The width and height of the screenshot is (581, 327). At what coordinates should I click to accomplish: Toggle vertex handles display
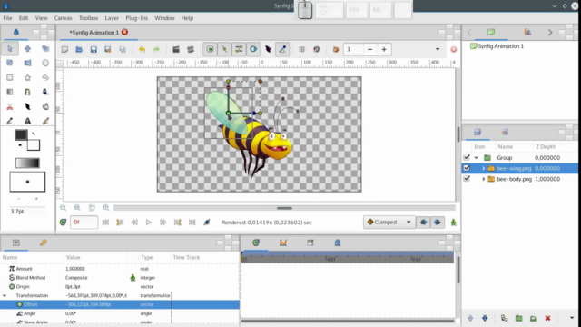[224, 49]
